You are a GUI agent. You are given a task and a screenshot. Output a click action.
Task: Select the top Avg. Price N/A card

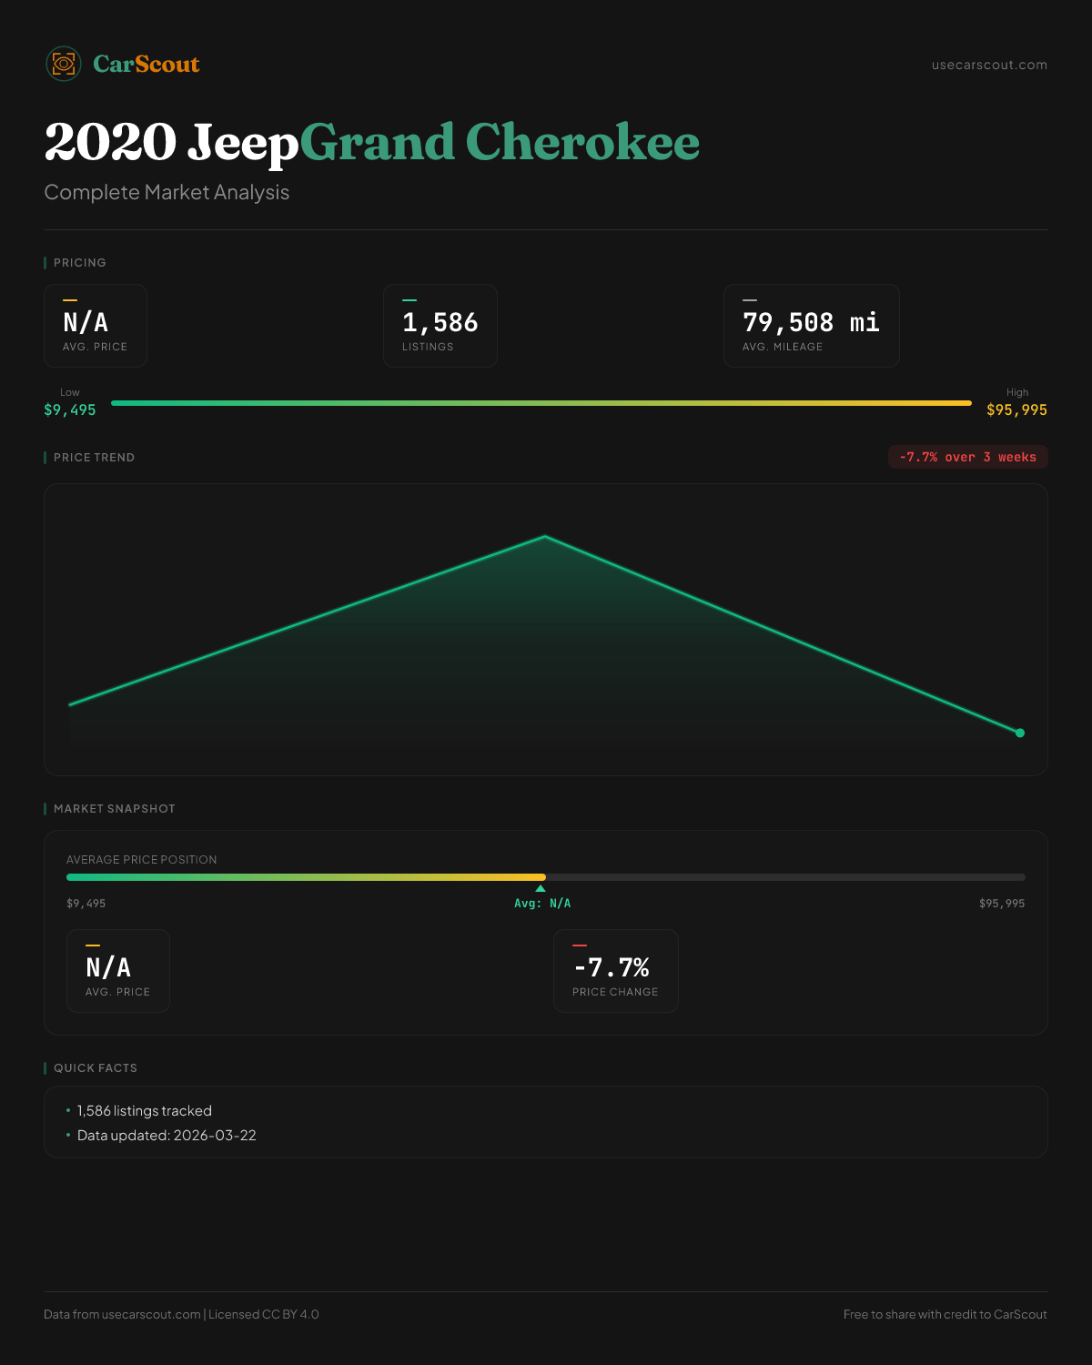(x=96, y=326)
